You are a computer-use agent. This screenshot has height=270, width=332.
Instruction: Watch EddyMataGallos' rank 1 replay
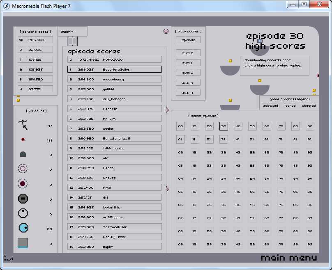[115, 69]
